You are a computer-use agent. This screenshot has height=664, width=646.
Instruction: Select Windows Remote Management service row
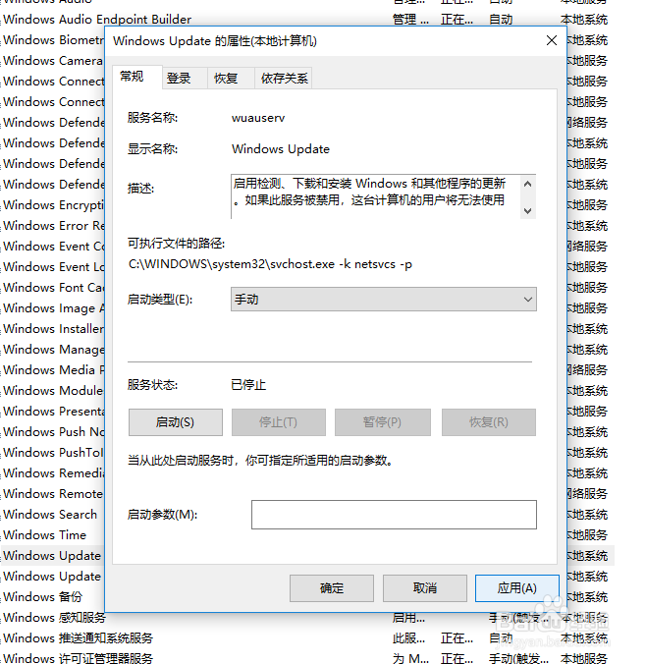click(x=53, y=494)
